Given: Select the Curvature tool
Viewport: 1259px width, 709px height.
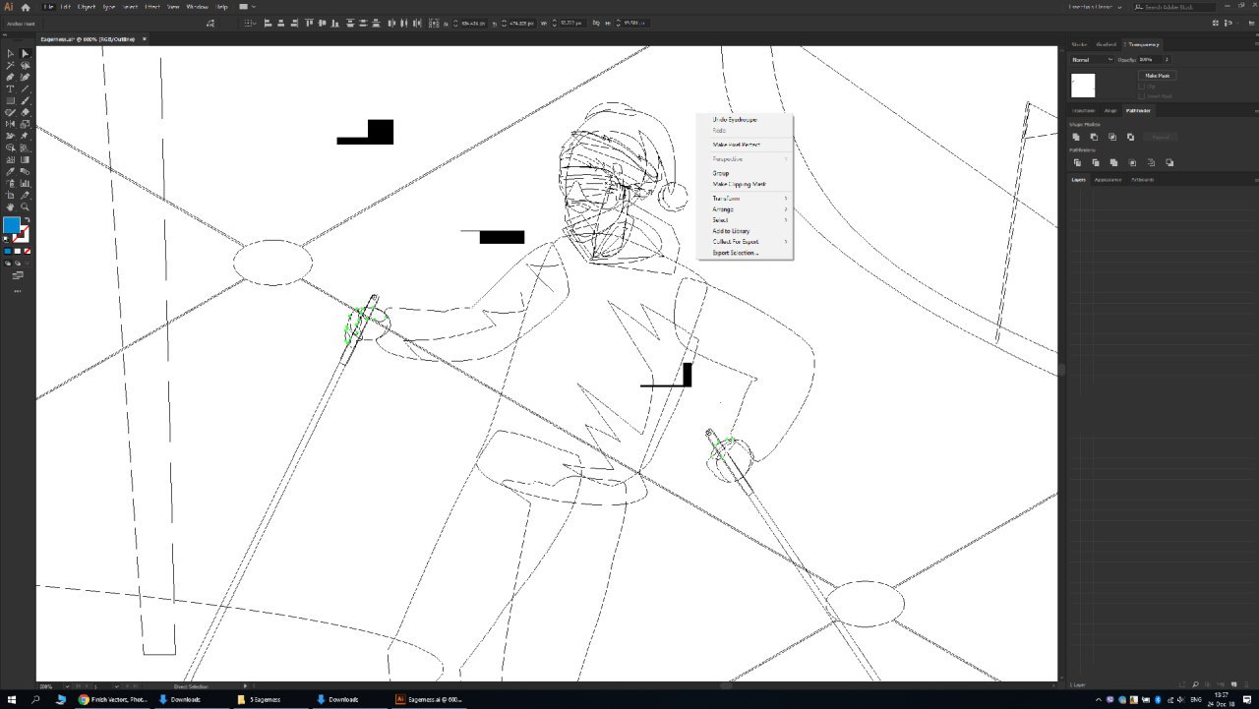Looking at the screenshot, I should tap(25, 77).
